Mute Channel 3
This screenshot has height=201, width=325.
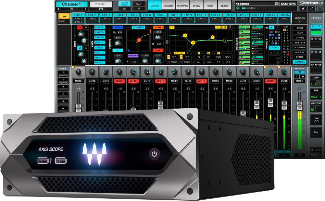pyautogui.click(x=105, y=81)
